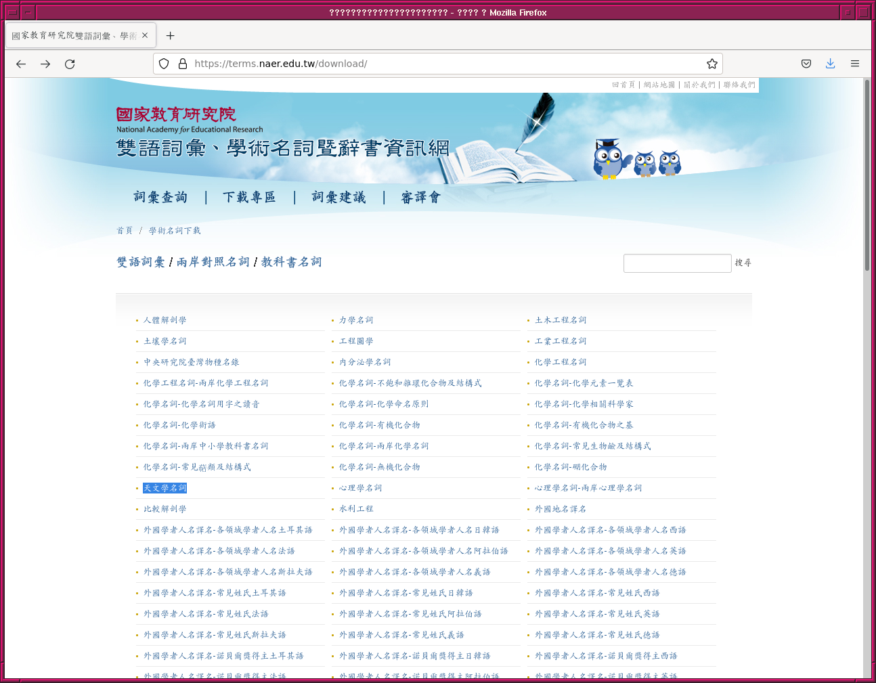The width and height of the screenshot is (876, 683).
Task: Click the page vertical scrollbar thumb
Action: click(867, 176)
